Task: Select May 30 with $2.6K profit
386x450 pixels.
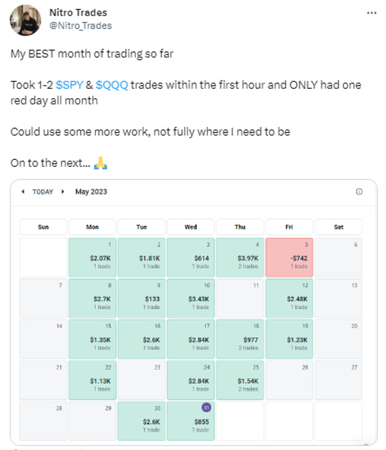Action: [x=141, y=421]
